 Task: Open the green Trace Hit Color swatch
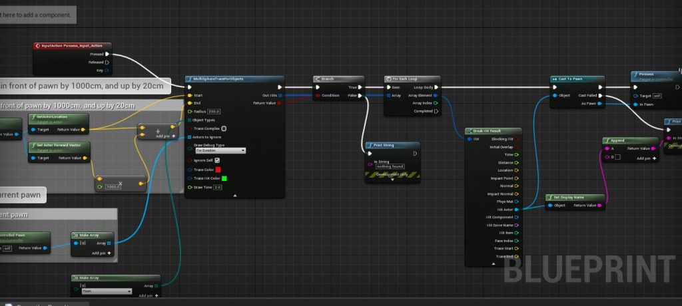coord(224,178)
